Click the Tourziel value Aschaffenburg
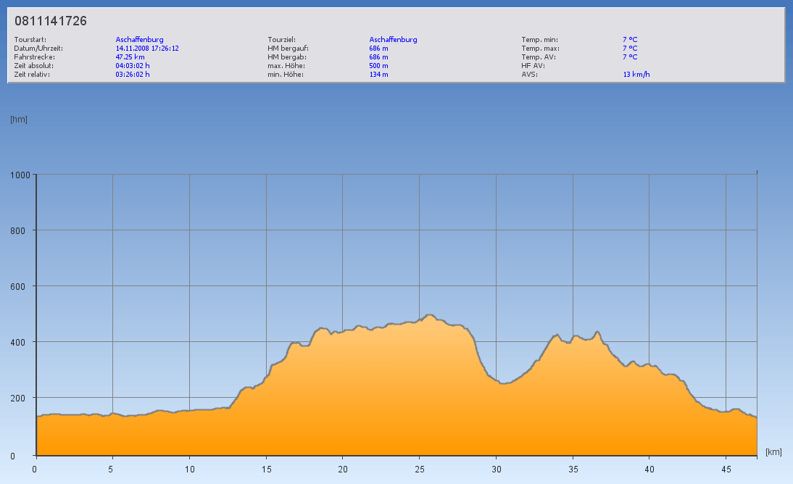Viewport: 793px width, 484px height. (394, 39)
